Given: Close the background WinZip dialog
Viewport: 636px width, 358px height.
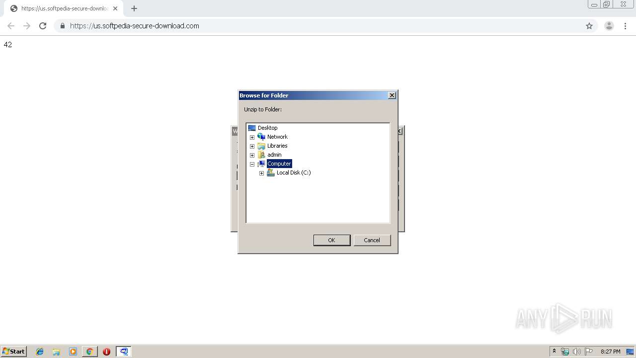Looking at the screenshot, I should tap(399, 131).
